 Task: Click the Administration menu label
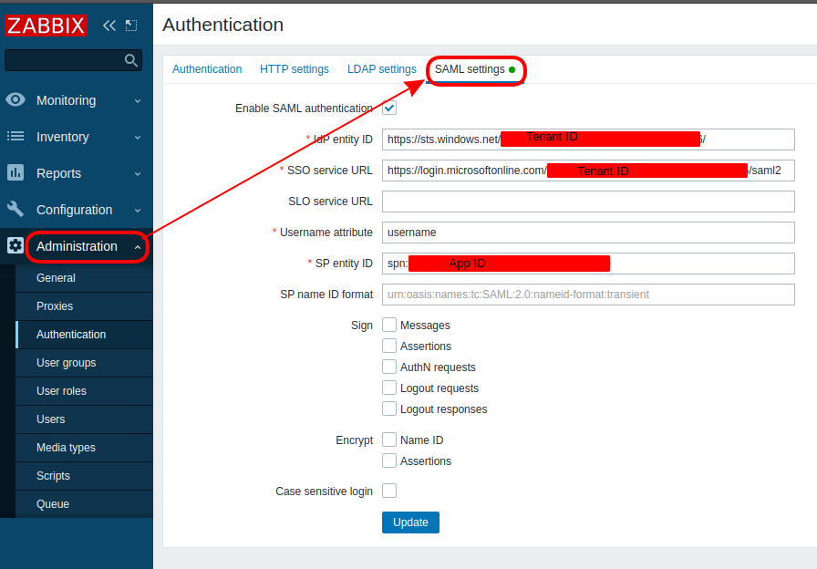(x=77, y=246)
